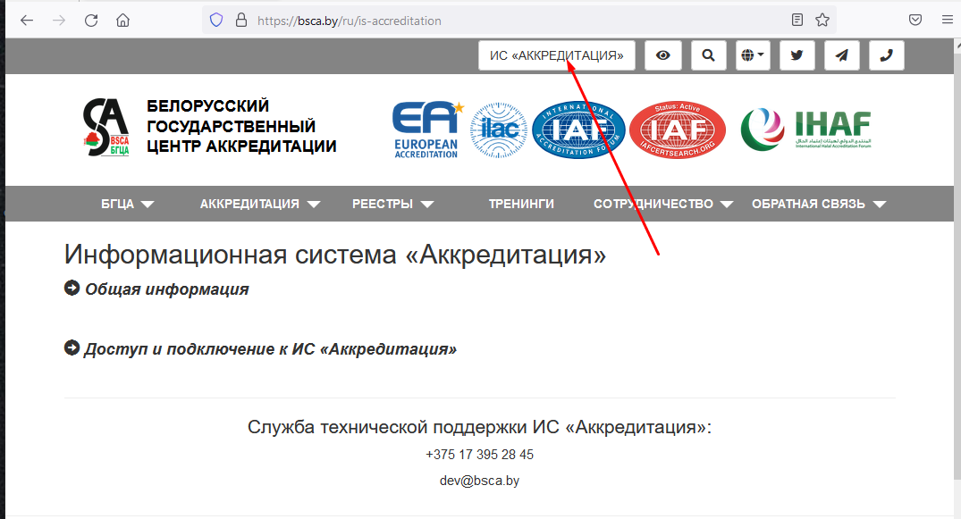The image size is (961, 519).
Task: Click the phone contact button
Action: pos(887,55)
